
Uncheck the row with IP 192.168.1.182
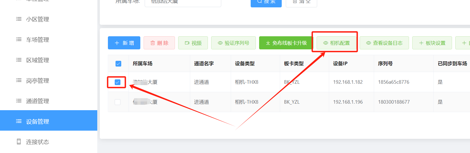117,82
